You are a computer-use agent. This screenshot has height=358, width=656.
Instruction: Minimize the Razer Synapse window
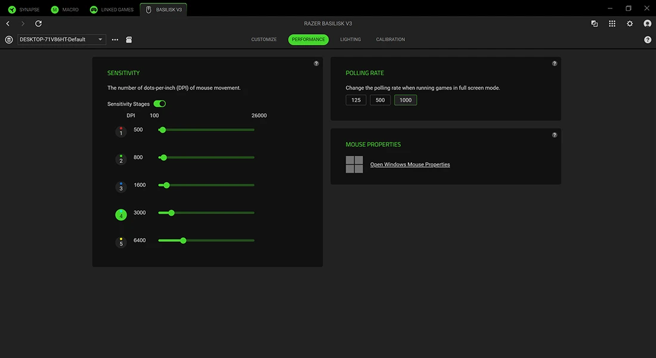click(x=610, y=8)
